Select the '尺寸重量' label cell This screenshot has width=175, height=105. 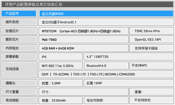(x=19, y=92)
